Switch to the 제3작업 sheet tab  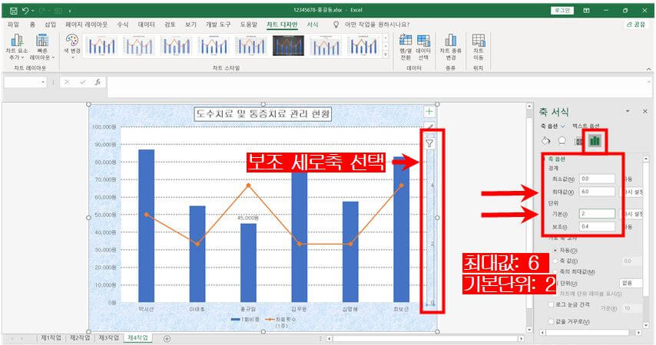(x=108, y=338)
